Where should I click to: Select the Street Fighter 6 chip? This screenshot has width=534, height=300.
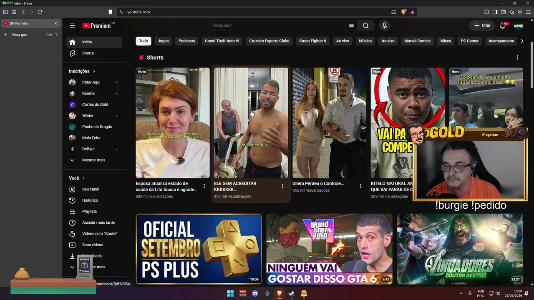tap(312, 41)
